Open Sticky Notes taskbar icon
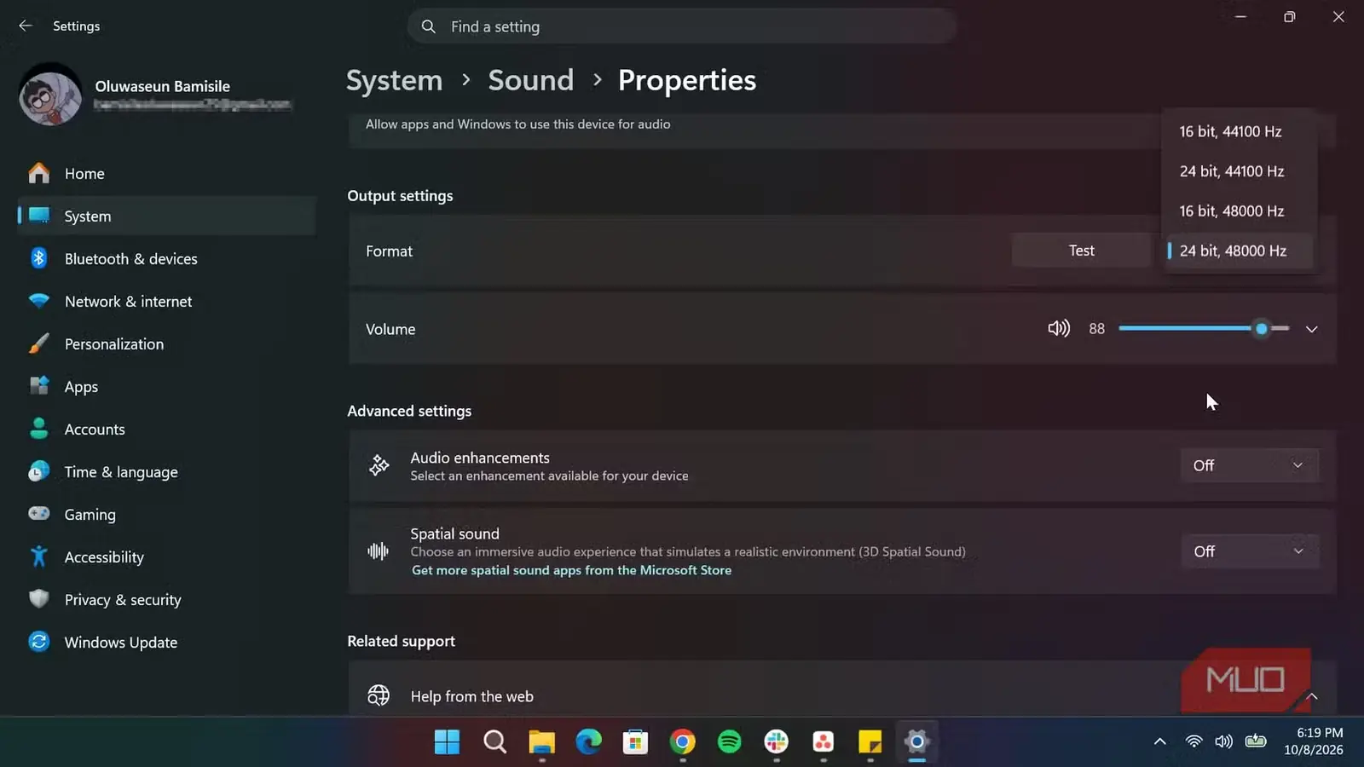Image resolution: width=1364 pixels, height=767 pixels. (870, 742)
